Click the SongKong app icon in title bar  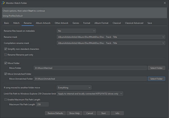coord(3,3)
